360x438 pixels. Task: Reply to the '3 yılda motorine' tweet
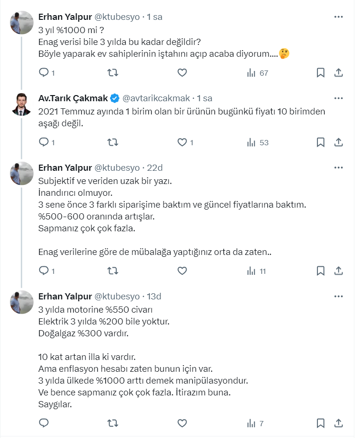(43, 423)
